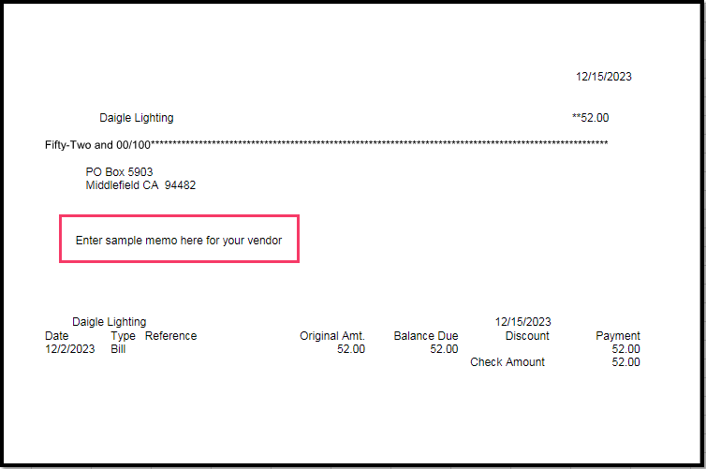706x469 pixels.
Task: Click Daigle Lighting on the voucher stub
Action: 109,322
